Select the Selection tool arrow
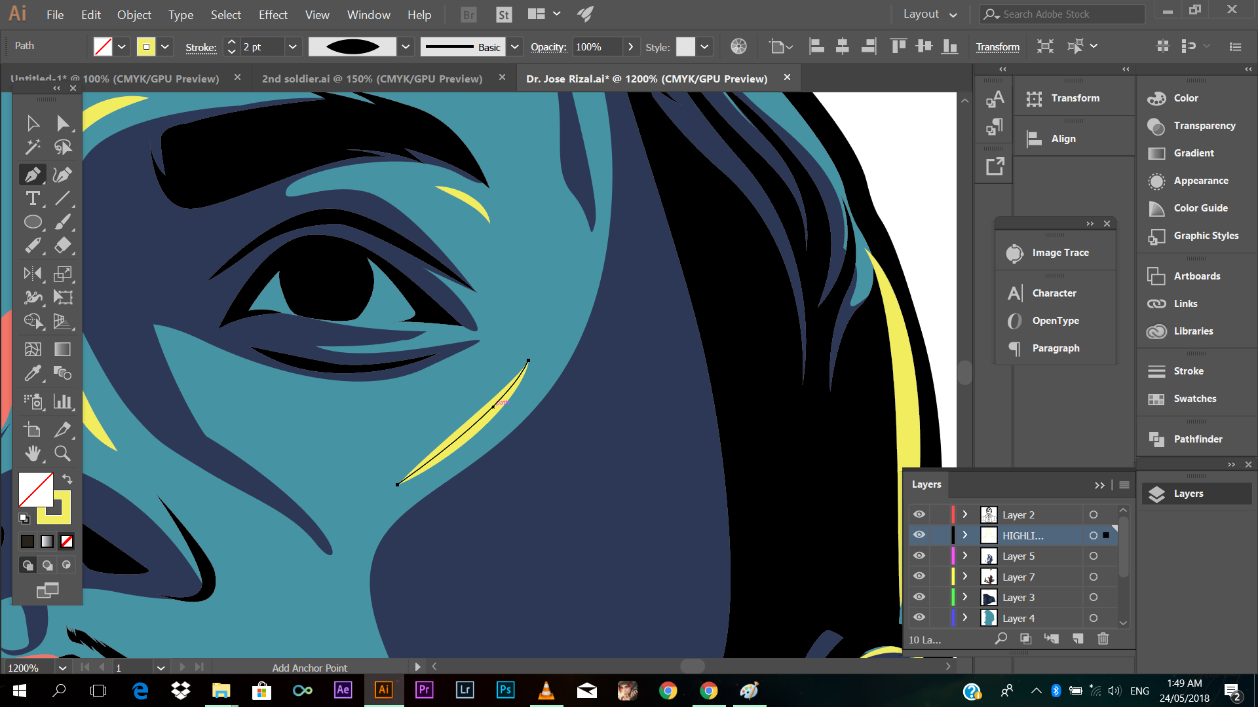 click(x=33, y=123)
